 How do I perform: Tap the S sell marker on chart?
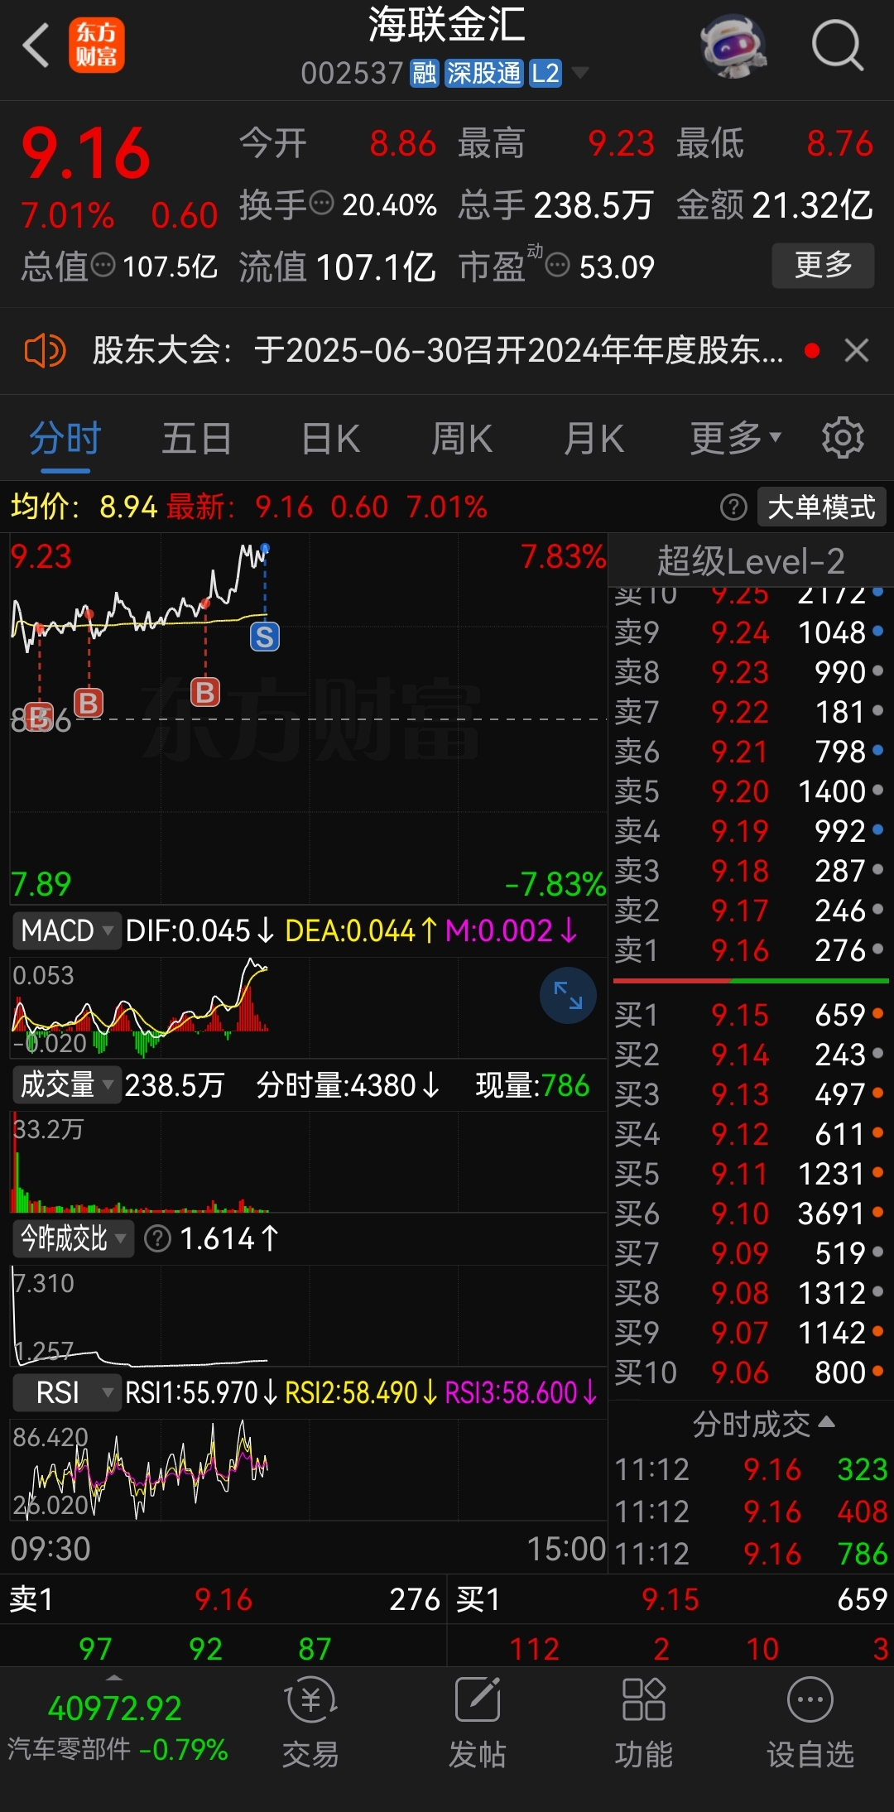265,637
